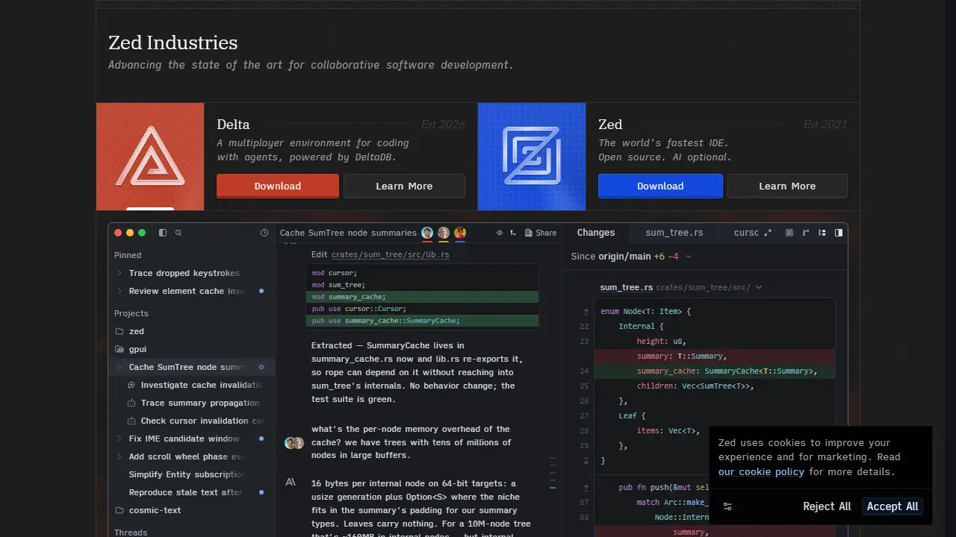Image resolution: width=956 pixels, height=537 pixels.
Task: Collapse the sum_tree.rs file diff chevron
Action: click(x=759, y=287)
